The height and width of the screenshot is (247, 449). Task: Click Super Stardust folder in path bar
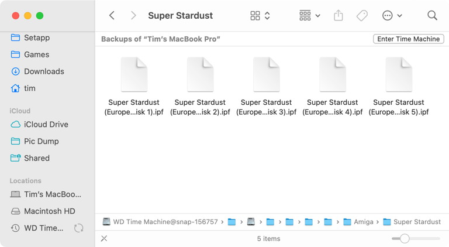412,222
